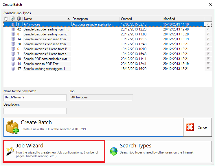The image size is (215, 166).
Task: Click the gear column header icon
Action: 13,19
